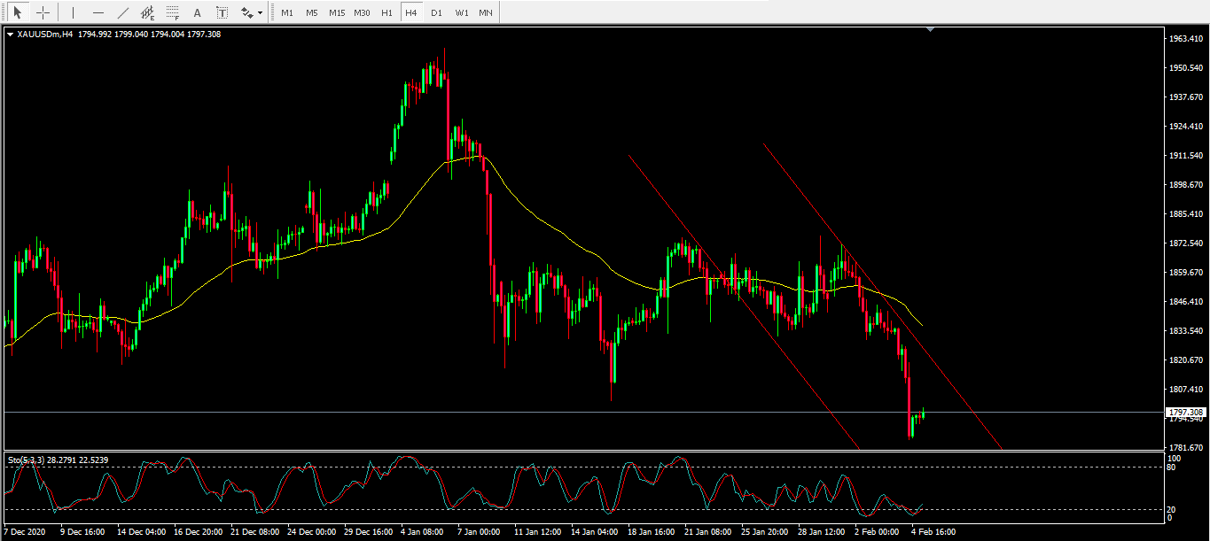Select the Fibonacci retracement tool
Image resolution: width=1210 pixels, height=541 pixels.
click(x=172, y=13)
